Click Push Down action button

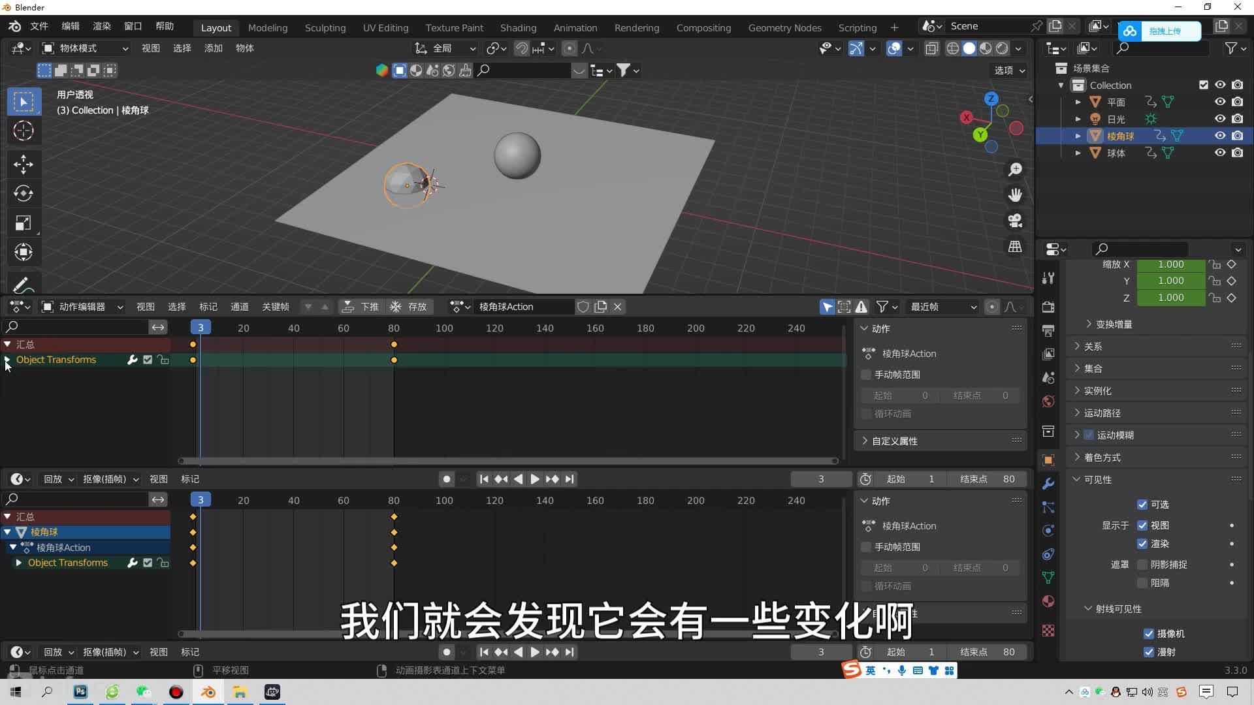[361, 307]
